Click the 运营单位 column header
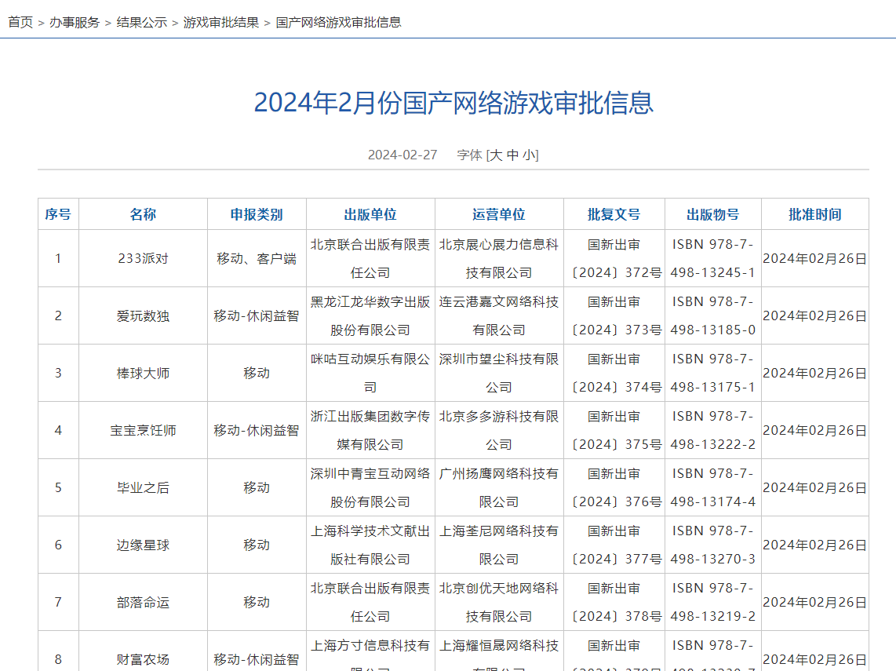The image size is (896, 671). pos(499,214)
